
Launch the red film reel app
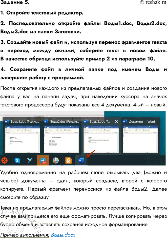[x=4, y=160]
